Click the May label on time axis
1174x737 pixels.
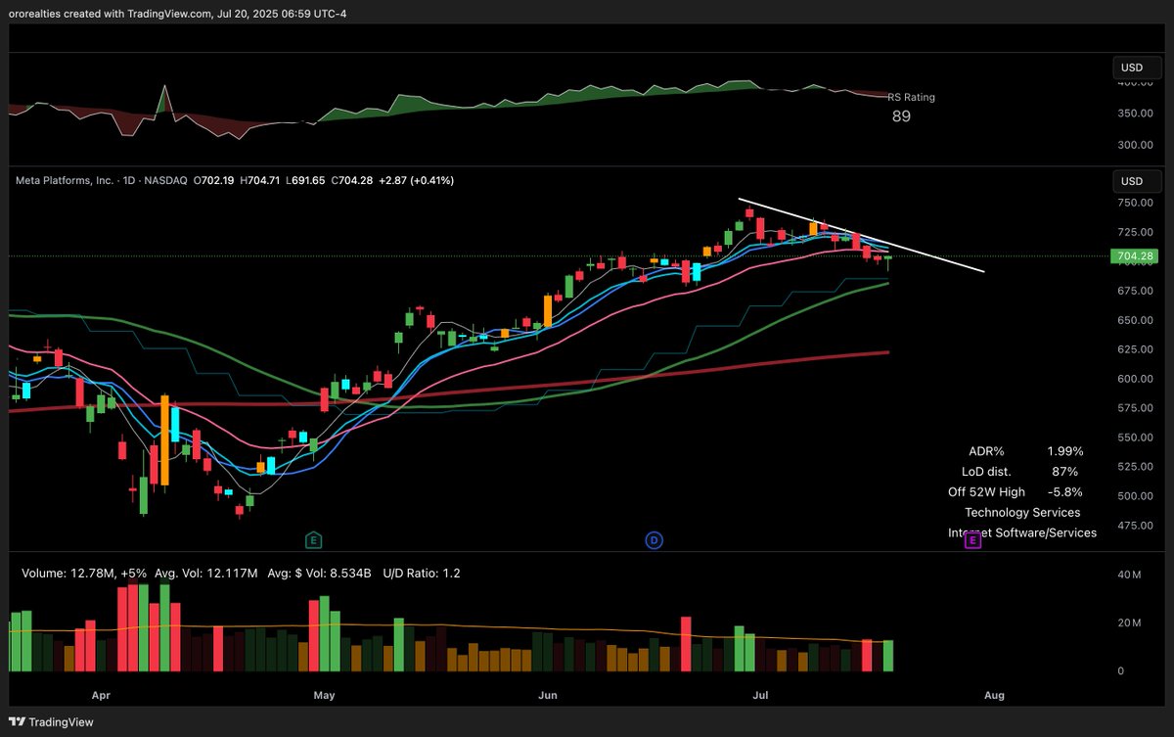pyautogui.click(x=325, y=696)
